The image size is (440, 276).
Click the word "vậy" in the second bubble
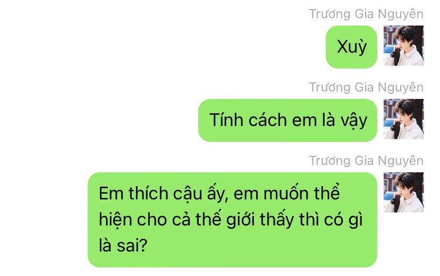pos(354,121)
